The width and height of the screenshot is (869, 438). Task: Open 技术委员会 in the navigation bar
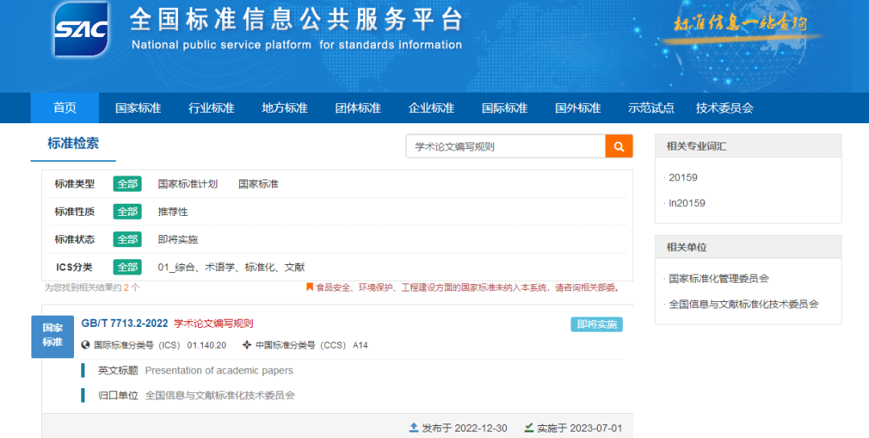(724, 108)
